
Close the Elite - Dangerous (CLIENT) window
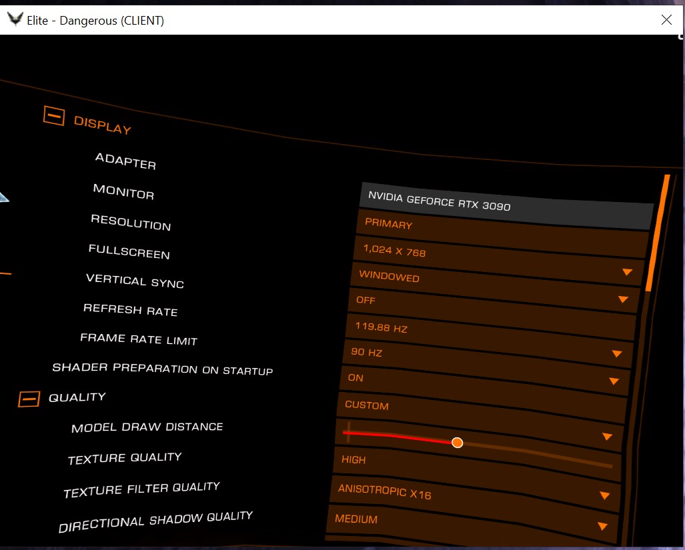(x=666, y=19)
